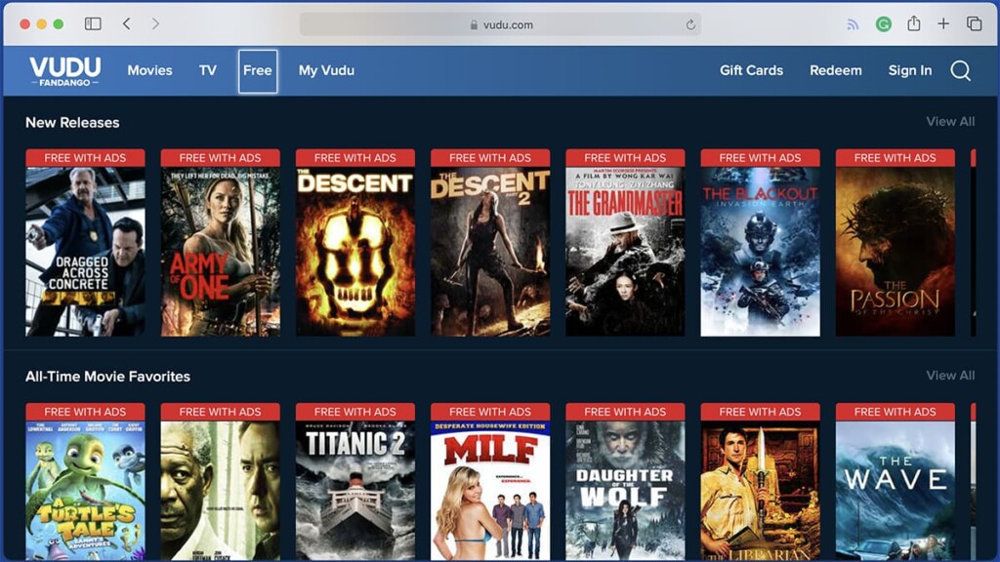Image resolution: width=1000 pixels, height=562 pixels.
Task: Open the Desperate Housewife Edition movie poster
Action: (x=490, y=482)
